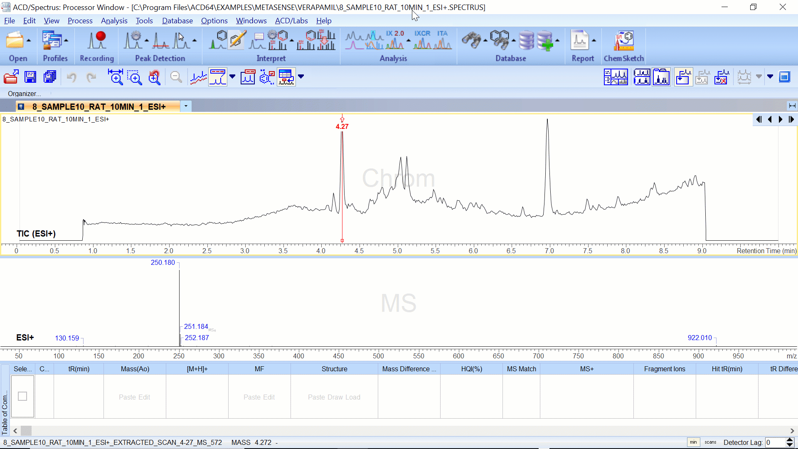798x449 pixels.
Task: Click the add to database icon
Action: coord(544,40)
